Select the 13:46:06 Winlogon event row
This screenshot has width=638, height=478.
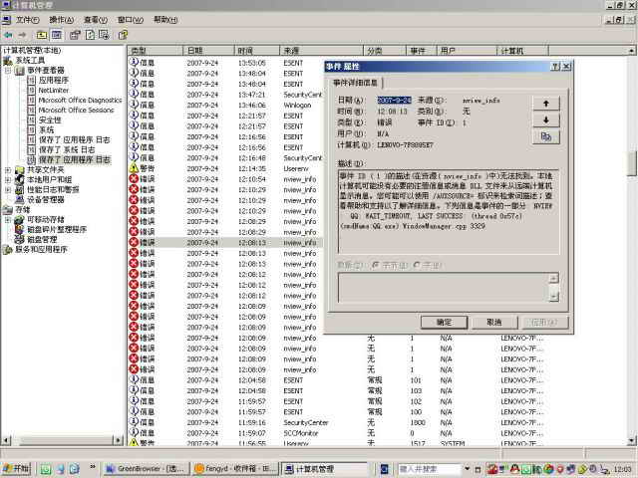tap(225, 105)
